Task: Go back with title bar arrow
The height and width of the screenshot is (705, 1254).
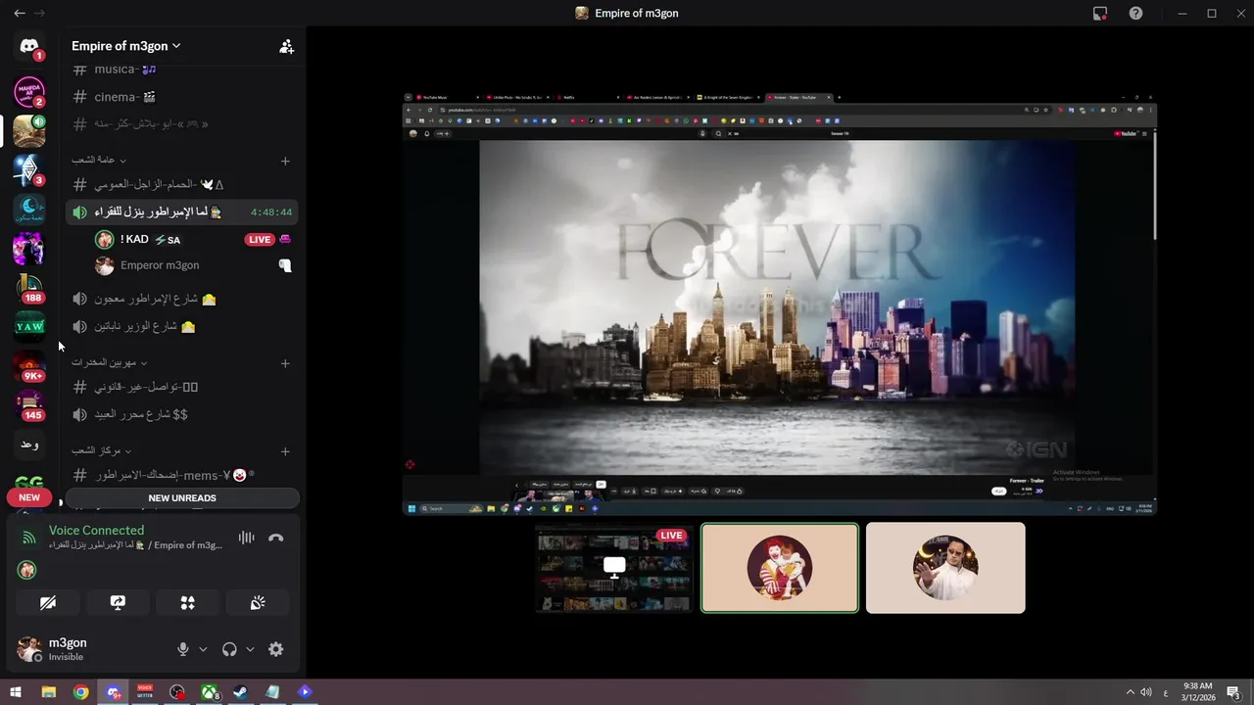Action: point(19,13)
